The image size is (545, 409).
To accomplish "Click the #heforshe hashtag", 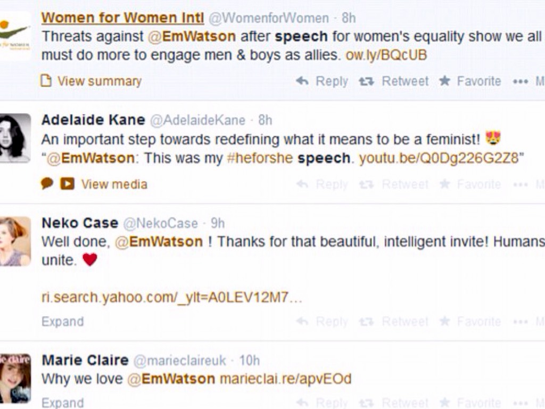I will (x=260, y=158).
